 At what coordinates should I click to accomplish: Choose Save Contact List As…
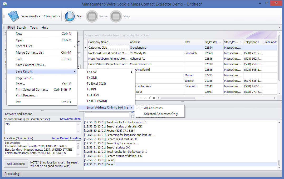42,65
